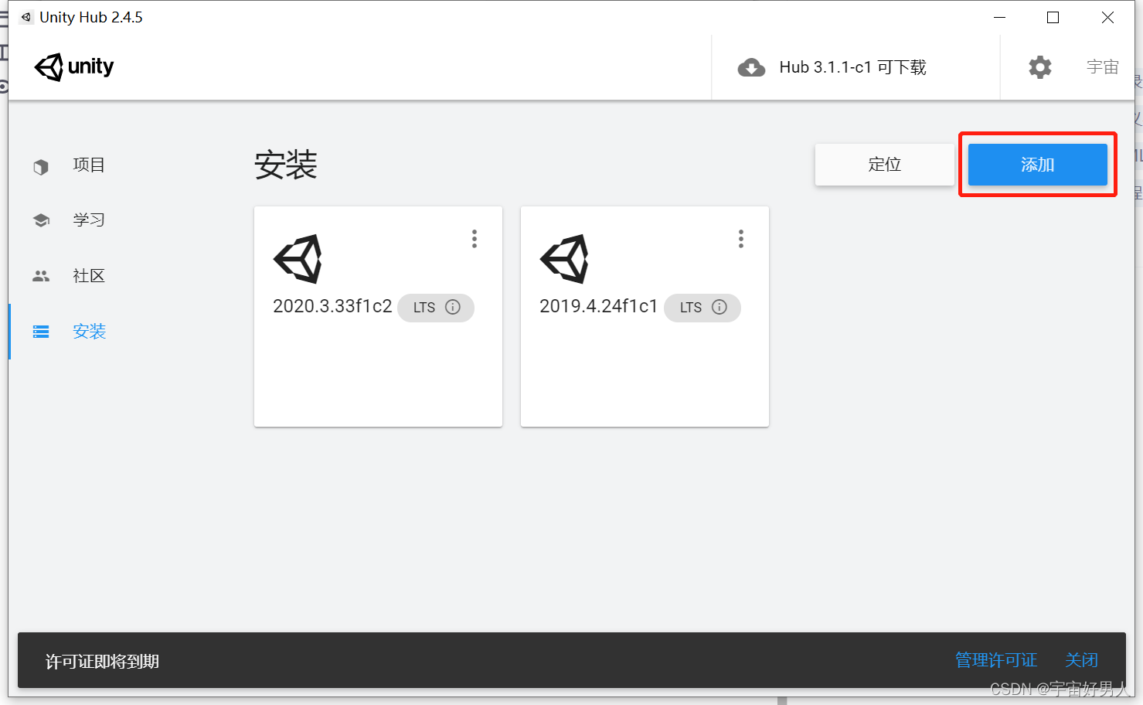Open the 宇宙 account menu
This screenshot has height=705, width=1143.
(x=1102, y=67)
